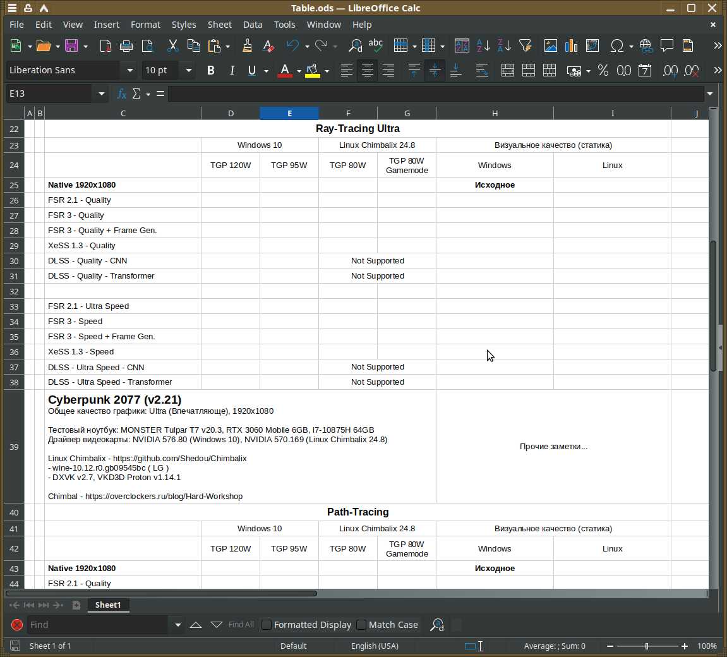The height and width of the screenshot is (657, 727).
Task: Switch to the Sheet1 tab
Action: 107,605
